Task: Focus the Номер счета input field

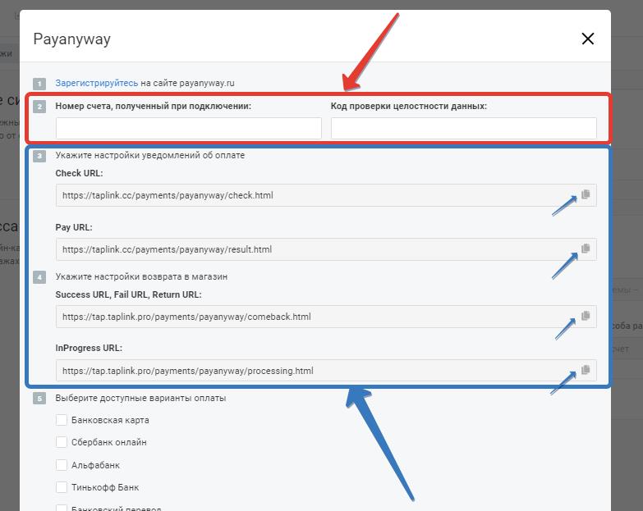Action: click(x=189, y=129)
